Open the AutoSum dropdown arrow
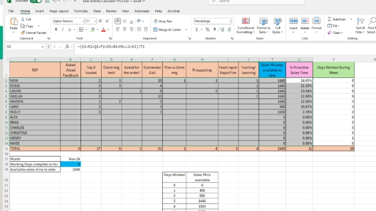Screen dimensions: 376x211 (x=351, y=19)
